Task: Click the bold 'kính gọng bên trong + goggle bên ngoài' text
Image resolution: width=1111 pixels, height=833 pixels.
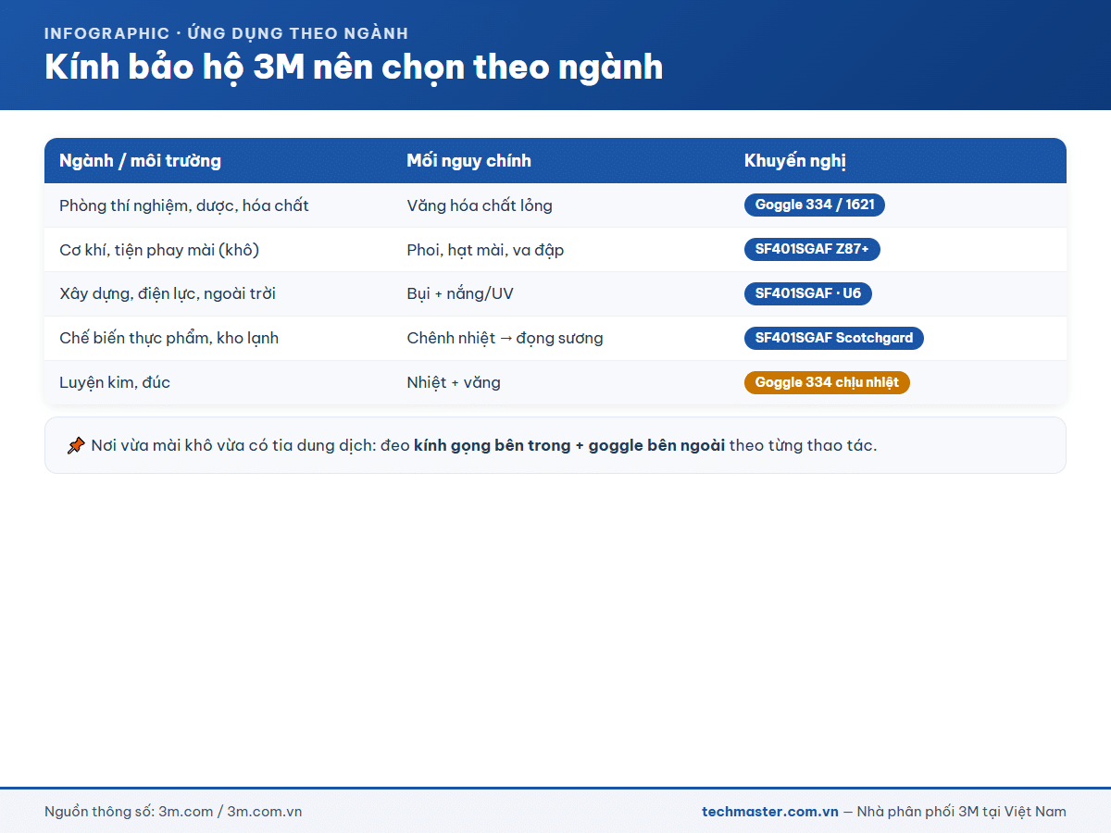Action: pyautogui.click(x=569, y=446)
